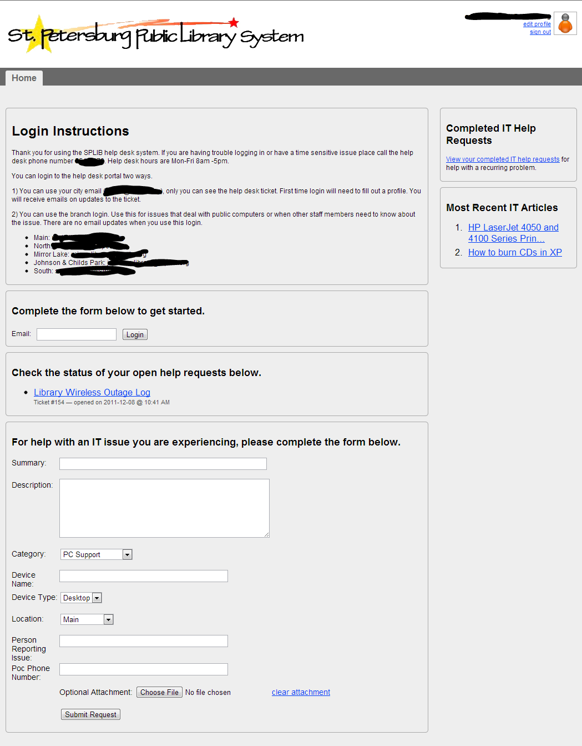Click the Device Name field
This screenshot has width=582, height=746.
(144, 576)
